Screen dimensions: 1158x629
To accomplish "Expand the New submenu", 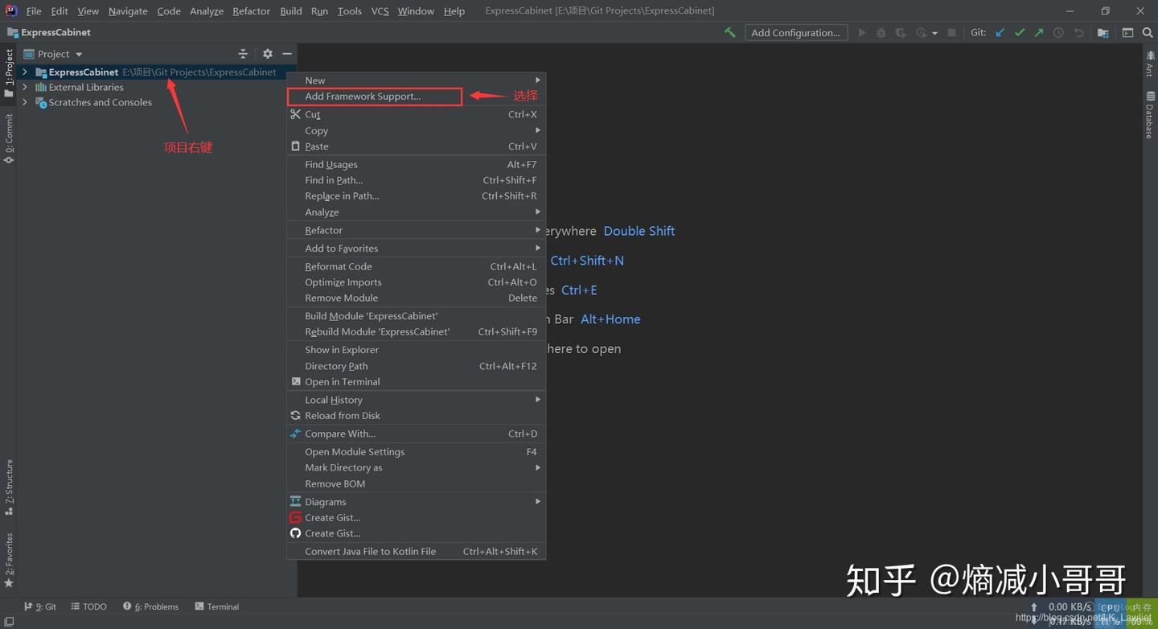I will click(417, 80).
